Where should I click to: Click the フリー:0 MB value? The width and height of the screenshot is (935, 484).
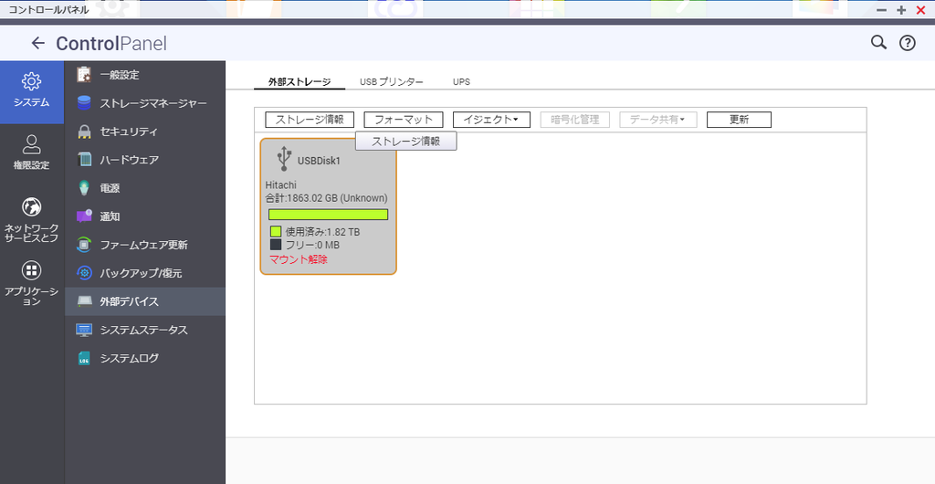click(x=313, y=245)
